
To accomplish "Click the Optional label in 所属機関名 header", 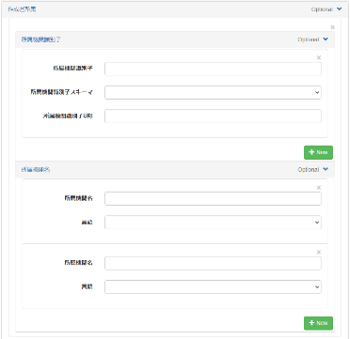I will [309, 170].
